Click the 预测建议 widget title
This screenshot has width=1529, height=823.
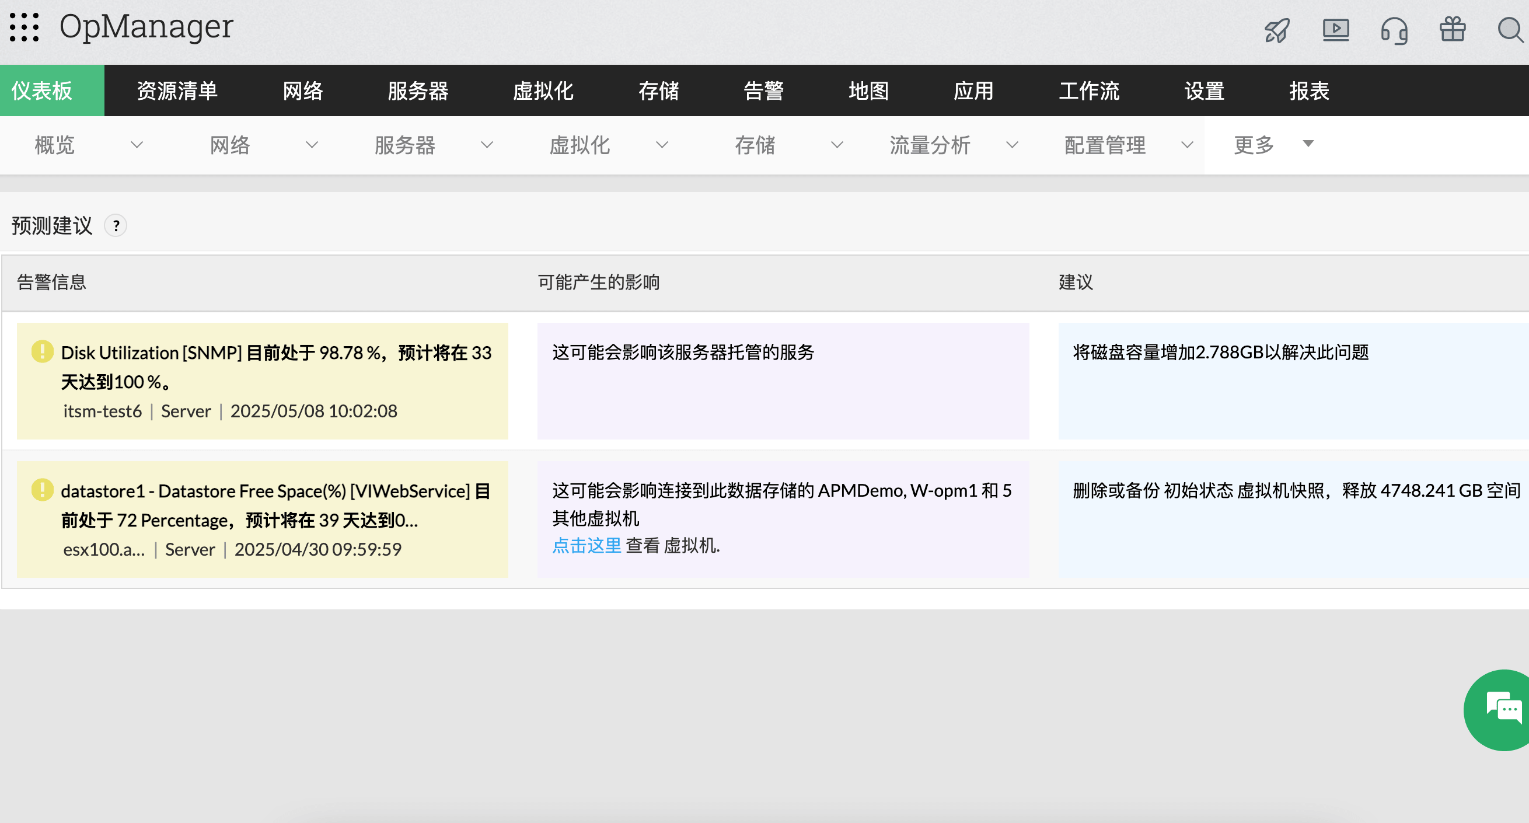(53, 226)
